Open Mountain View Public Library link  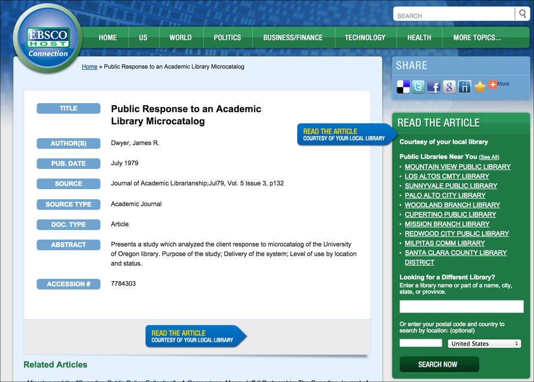point(458,167)
